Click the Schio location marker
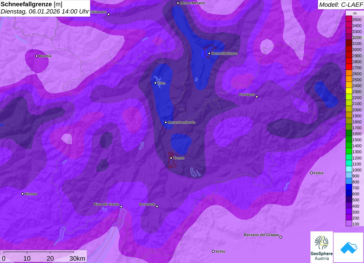Image resolution: width=364 pixels, height=263 pixels. (x=213, y=251)
